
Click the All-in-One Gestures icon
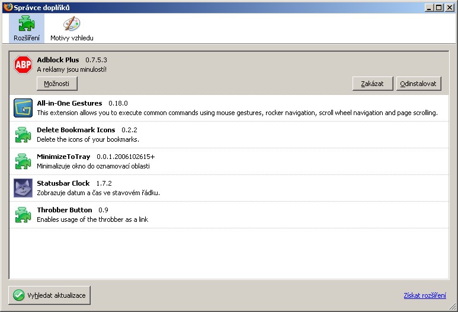tap(23, 108)
